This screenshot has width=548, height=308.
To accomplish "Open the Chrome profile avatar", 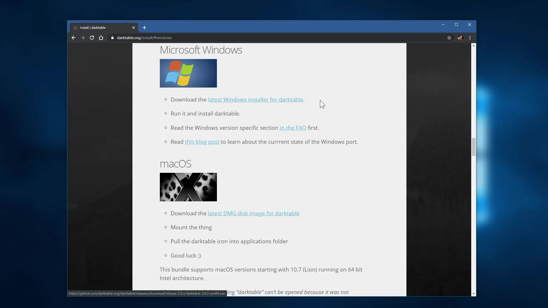I will 460,38.
